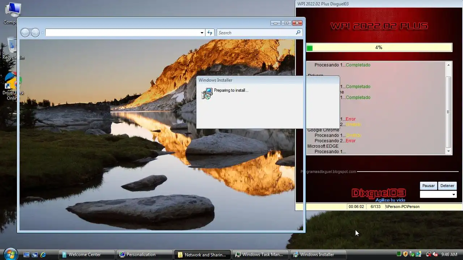Viewport: 463px width, 260px height.
Task: Click the elapsed time 00:06:02 status
Action: [356, 207]
